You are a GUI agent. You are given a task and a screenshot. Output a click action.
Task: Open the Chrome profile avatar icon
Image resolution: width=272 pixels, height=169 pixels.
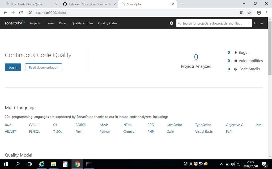tap(259, 13)
